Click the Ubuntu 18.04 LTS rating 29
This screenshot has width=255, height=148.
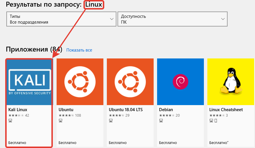point(119,115)
